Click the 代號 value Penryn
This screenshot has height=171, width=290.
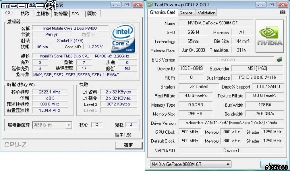52,34
